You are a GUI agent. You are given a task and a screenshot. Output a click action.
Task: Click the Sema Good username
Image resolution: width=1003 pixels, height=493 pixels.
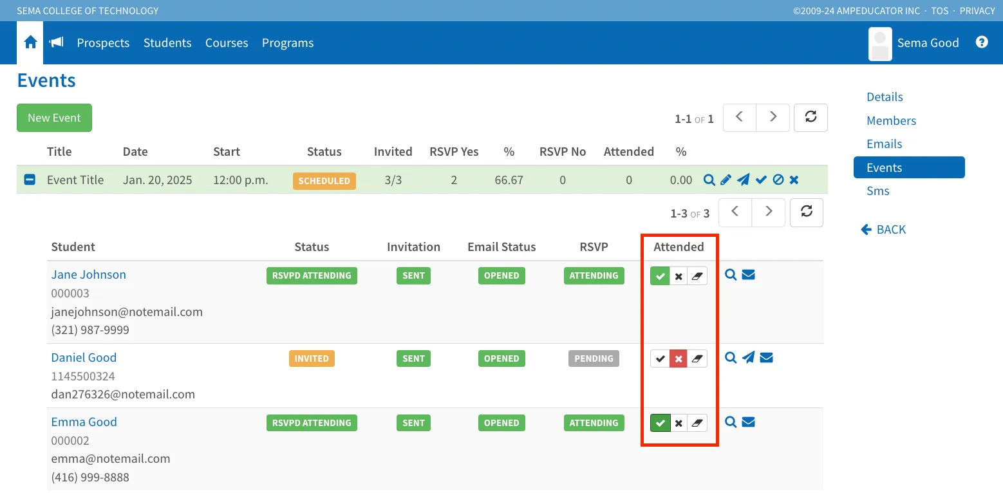coord(928,42)
